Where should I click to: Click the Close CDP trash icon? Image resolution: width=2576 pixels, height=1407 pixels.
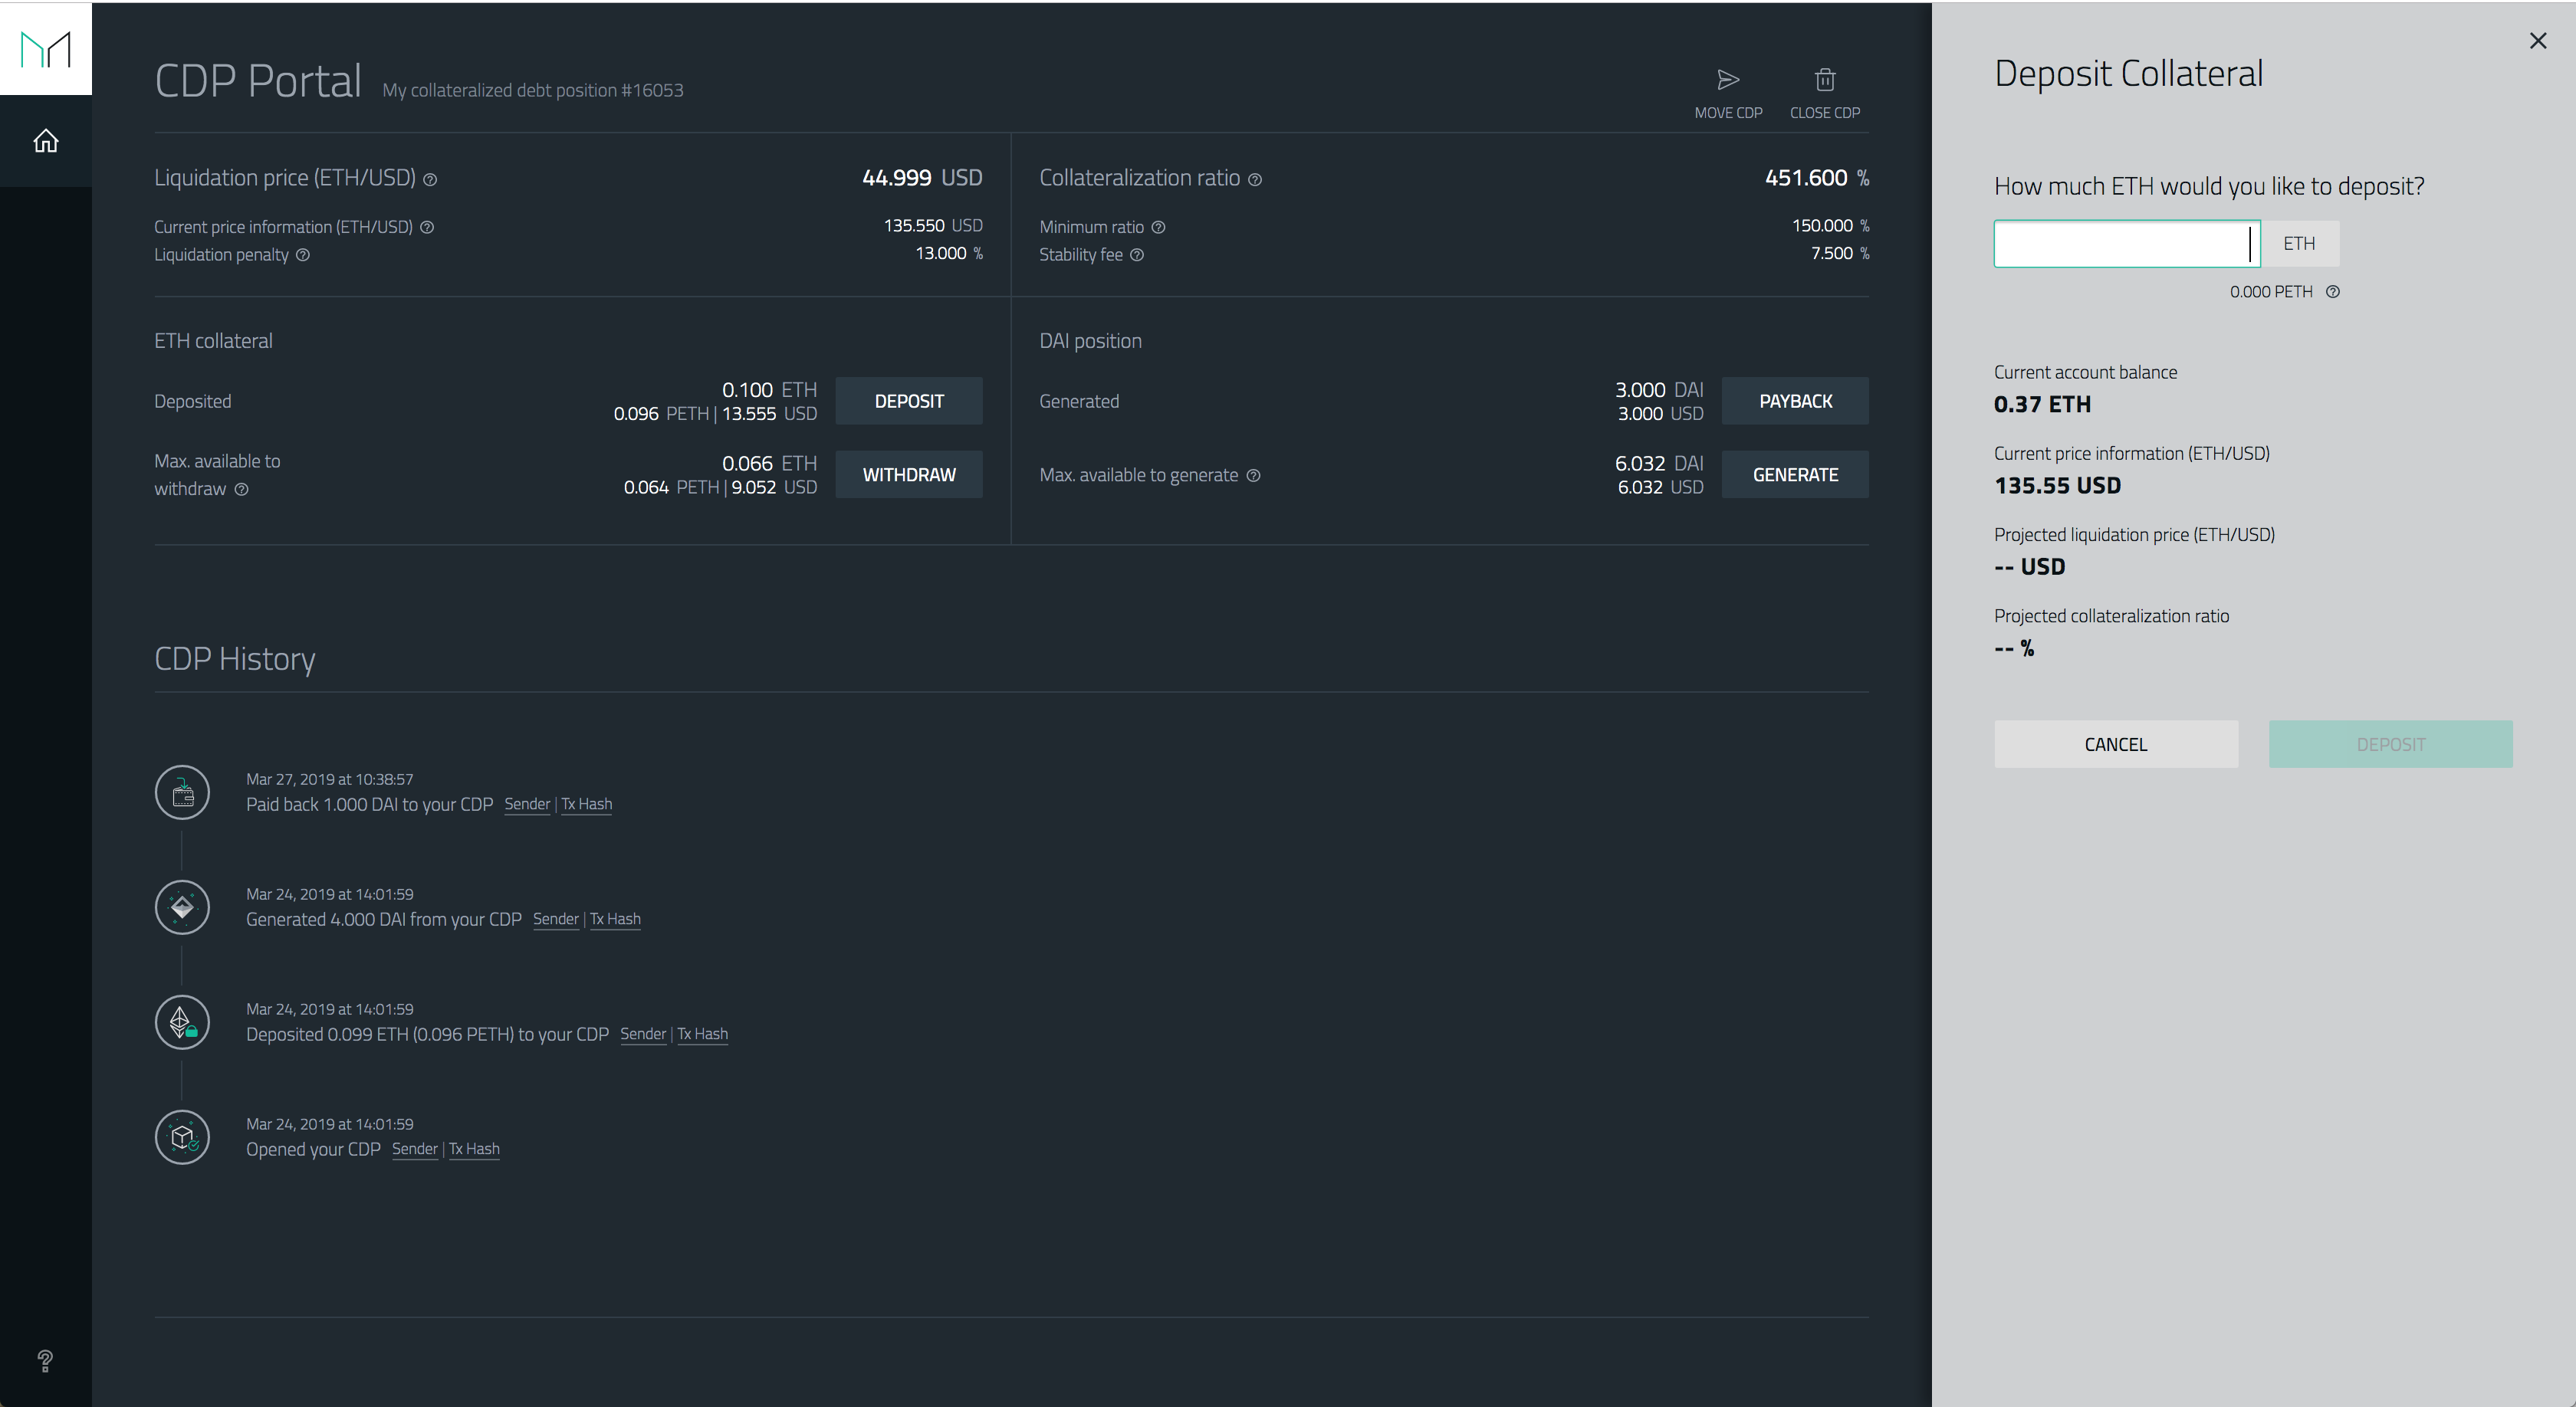(1825, 80)
